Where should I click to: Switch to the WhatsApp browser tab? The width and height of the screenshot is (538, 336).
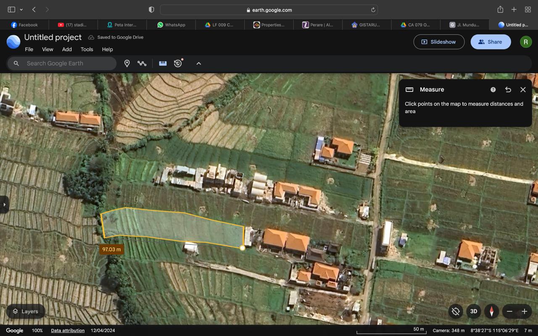click(171, 25)
